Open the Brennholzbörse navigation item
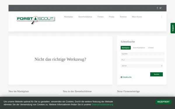Image resolution: width=175 pixels, height=109 pixels. [85, 17]
